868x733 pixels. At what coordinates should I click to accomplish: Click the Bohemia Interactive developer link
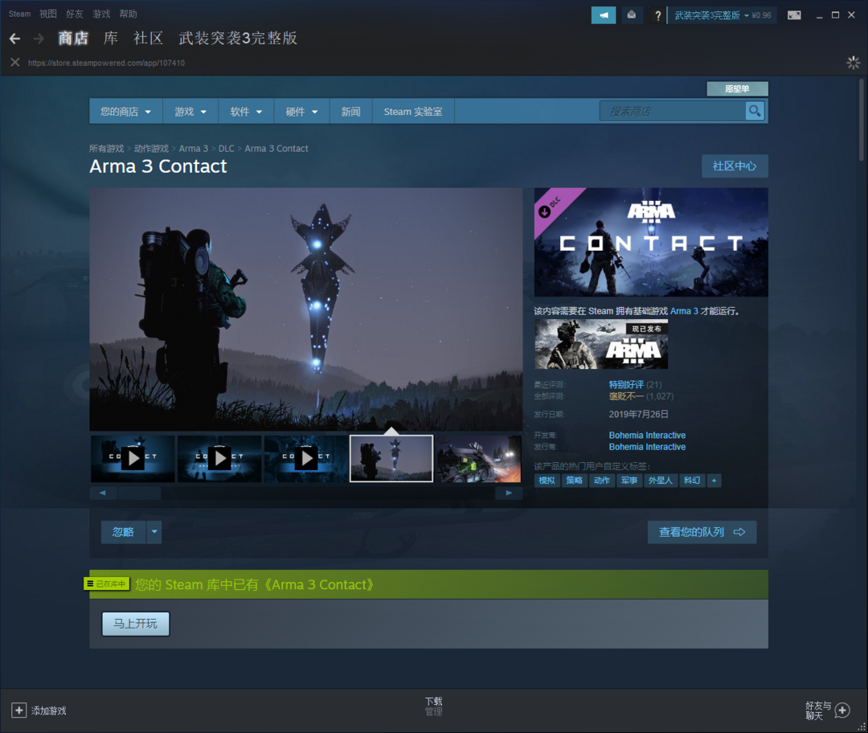647,436
